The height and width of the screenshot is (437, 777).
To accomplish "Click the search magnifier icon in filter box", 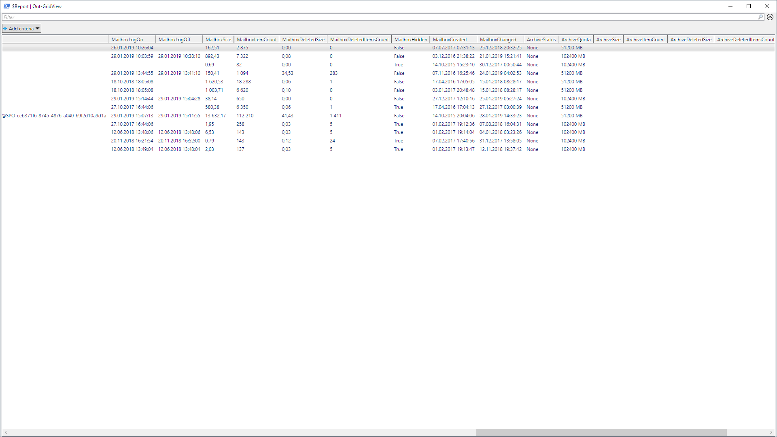I will pyautogui.click(x=760, y=17).
